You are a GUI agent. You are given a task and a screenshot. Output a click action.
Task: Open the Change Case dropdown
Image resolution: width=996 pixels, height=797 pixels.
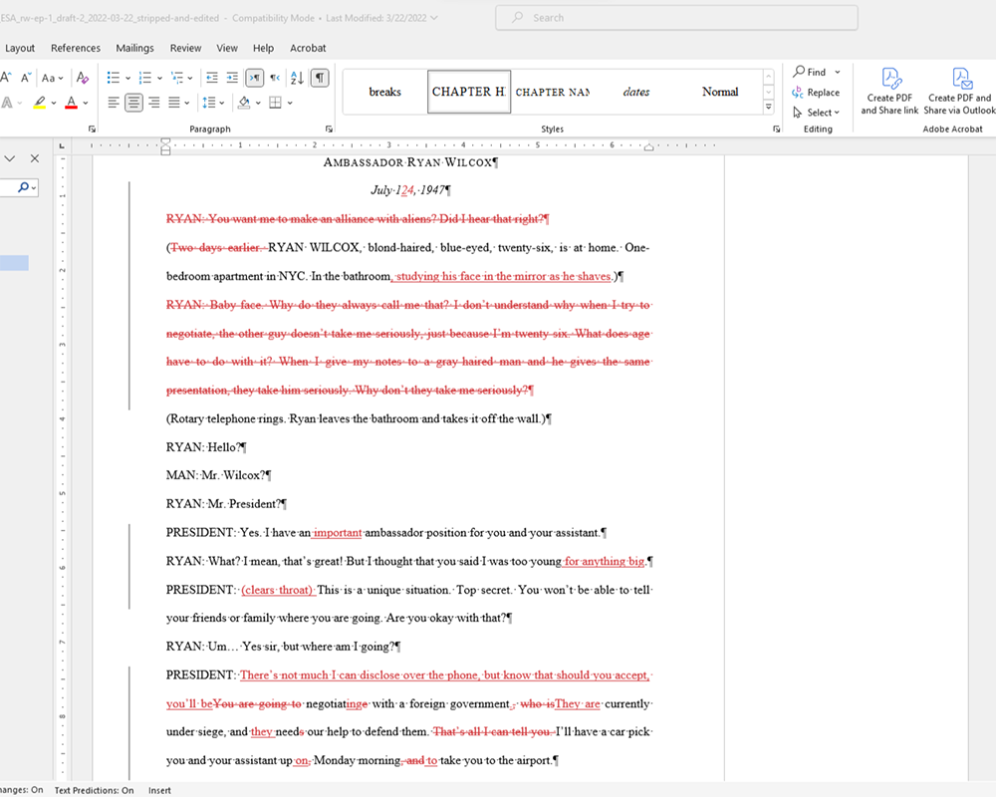coord(52,78)
